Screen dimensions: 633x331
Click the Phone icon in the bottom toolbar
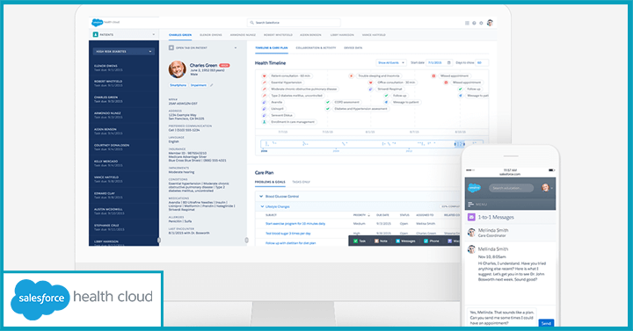426,241
